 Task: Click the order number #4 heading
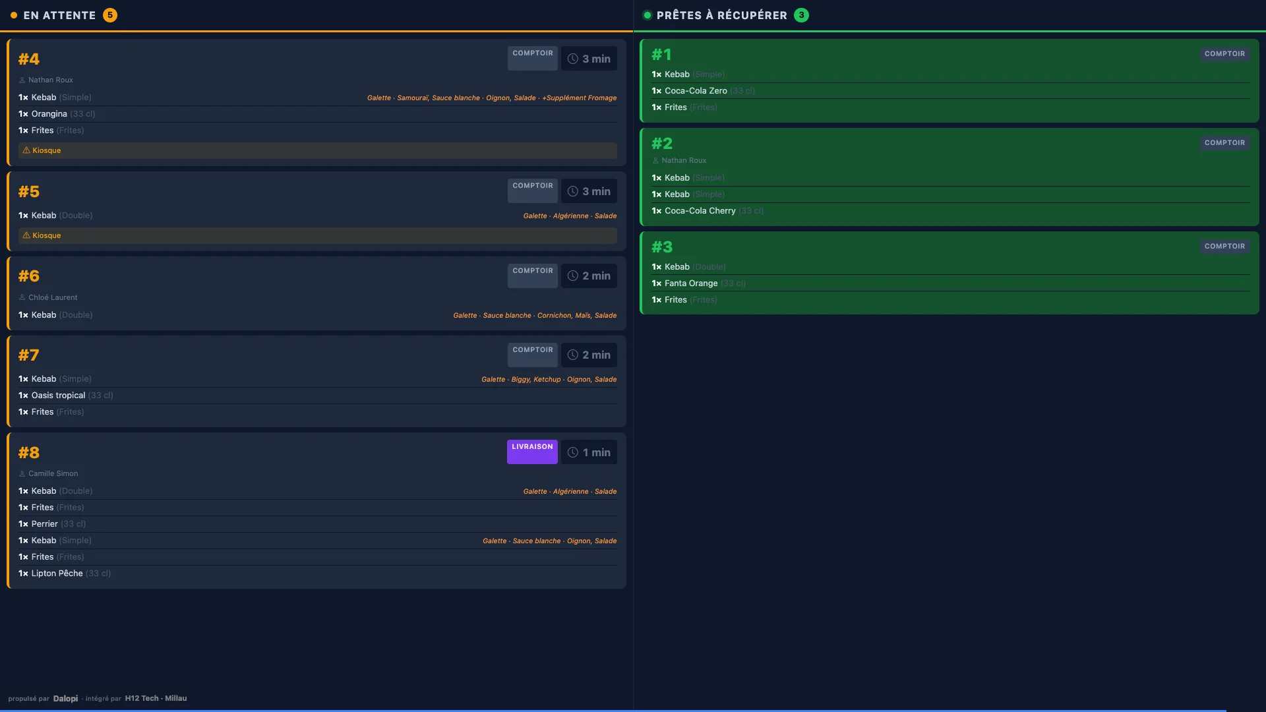click(x=29, y=59)
